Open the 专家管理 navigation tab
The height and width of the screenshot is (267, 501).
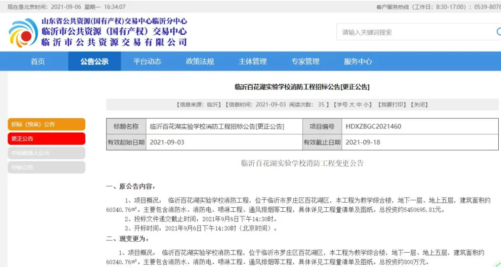(305, 61)
